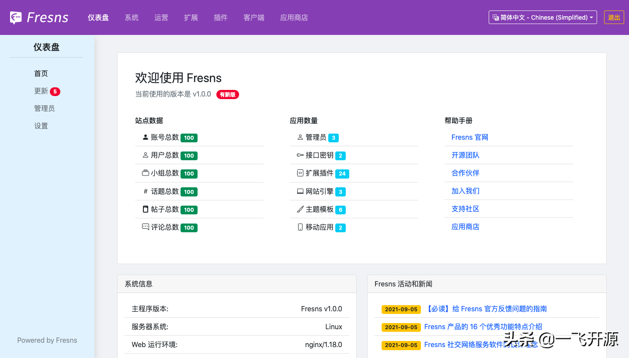Open the 应用商店 help manual link
This screenshot has height=358, width=629.
pyautogui.click(x=466, y=227)
